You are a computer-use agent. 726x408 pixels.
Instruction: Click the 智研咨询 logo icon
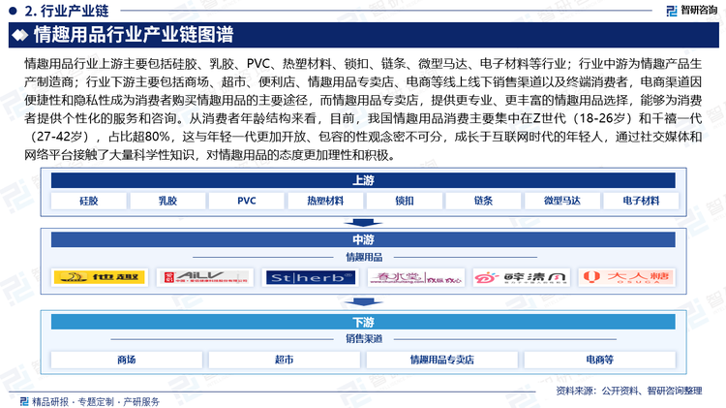[x=672, y=11]
